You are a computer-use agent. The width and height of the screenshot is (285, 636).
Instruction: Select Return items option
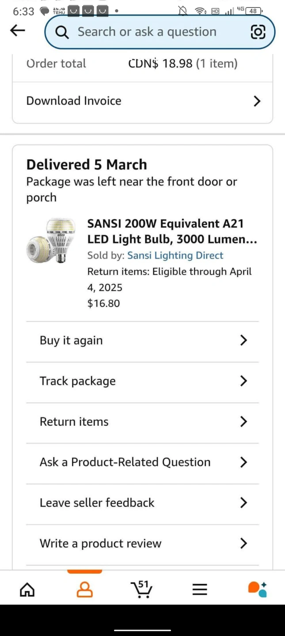[x=74, y=422]
